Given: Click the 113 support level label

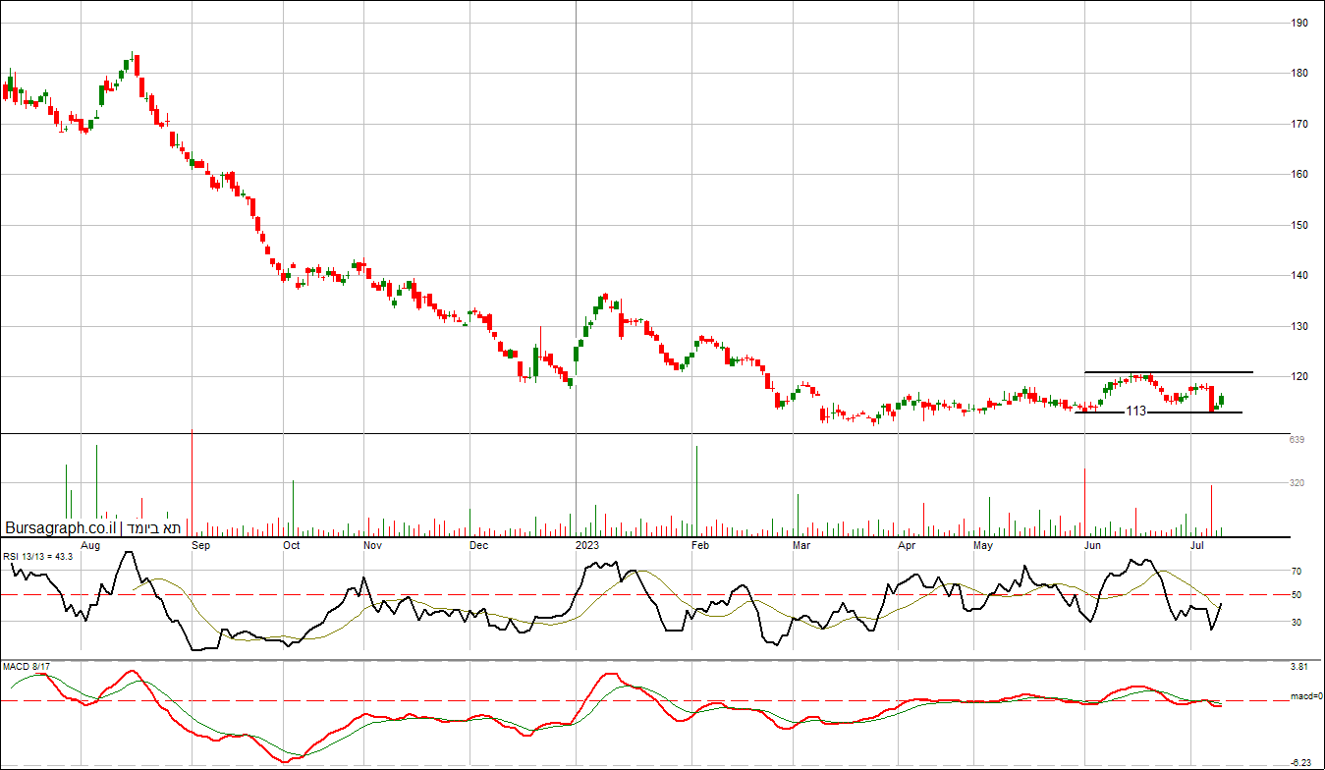Looking at the screenshot, I should point(1135,412).
